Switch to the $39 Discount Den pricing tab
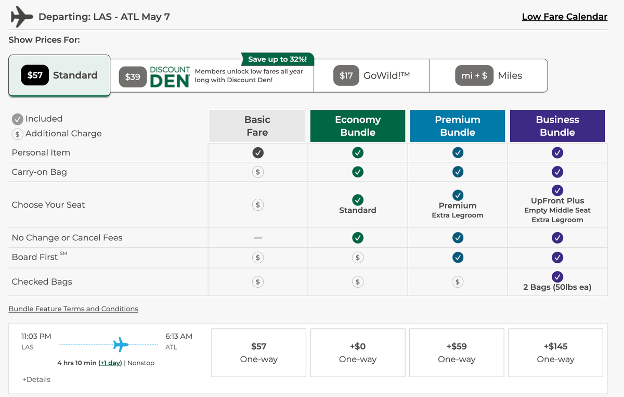The image size is (624, 397). (x=212, y=75)
